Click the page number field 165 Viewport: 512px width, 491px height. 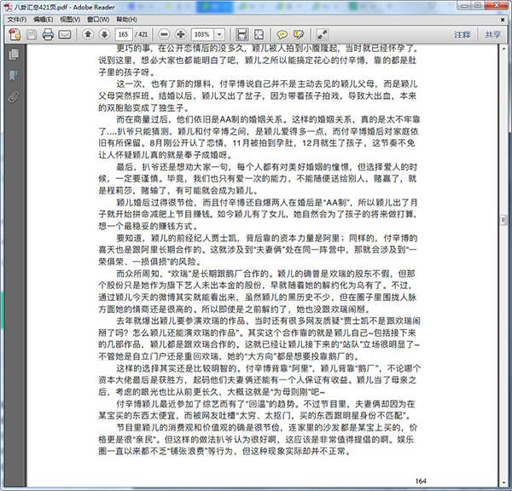coord(124,34)
